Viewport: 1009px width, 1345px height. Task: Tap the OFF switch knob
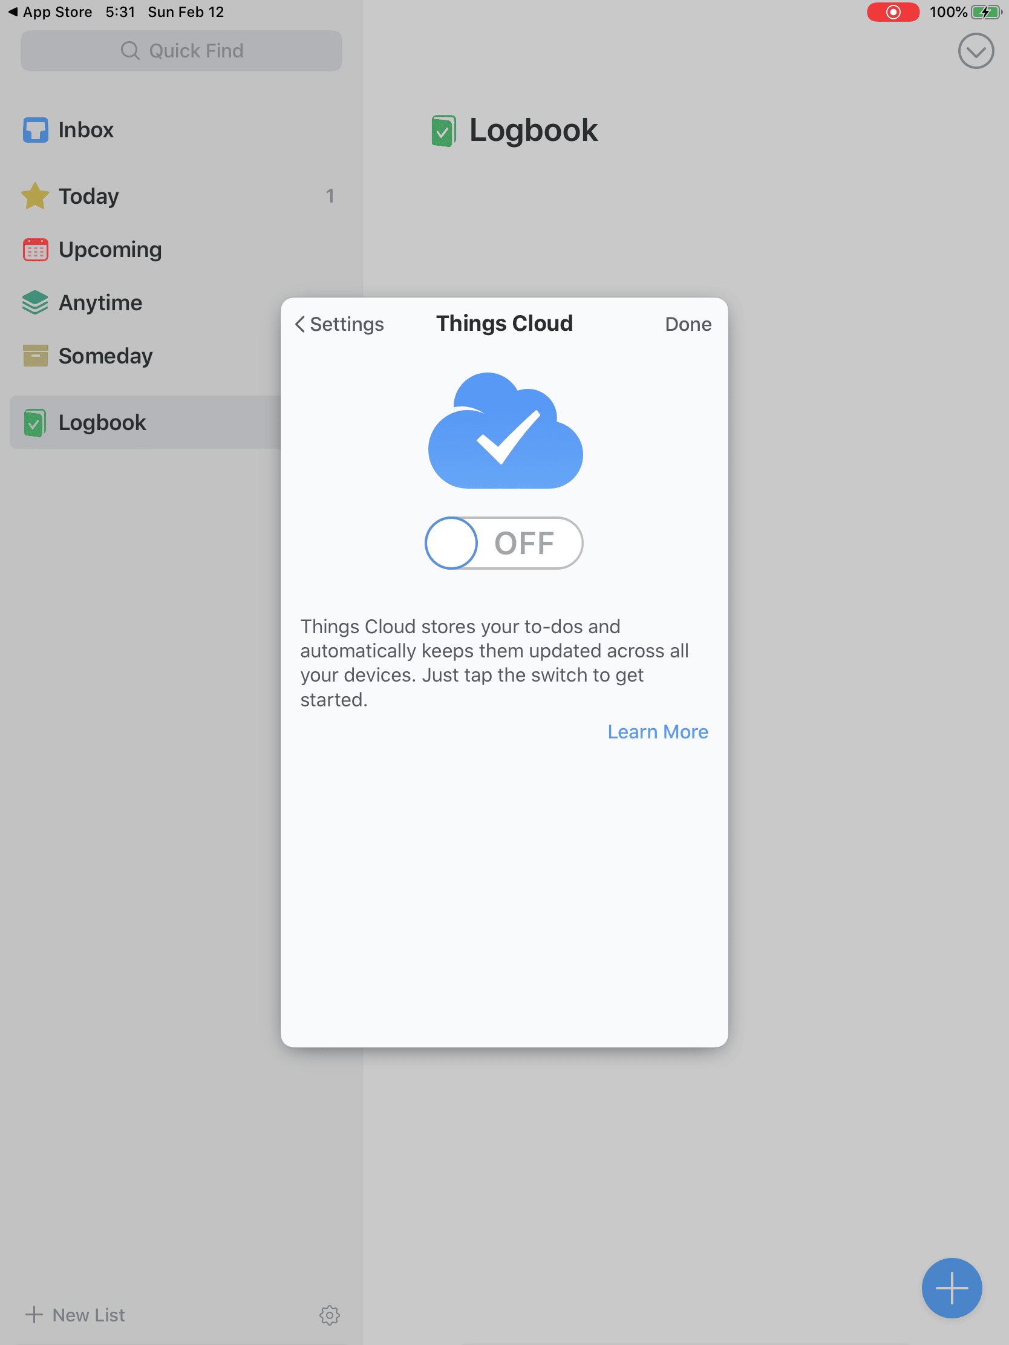click(451, 543)
